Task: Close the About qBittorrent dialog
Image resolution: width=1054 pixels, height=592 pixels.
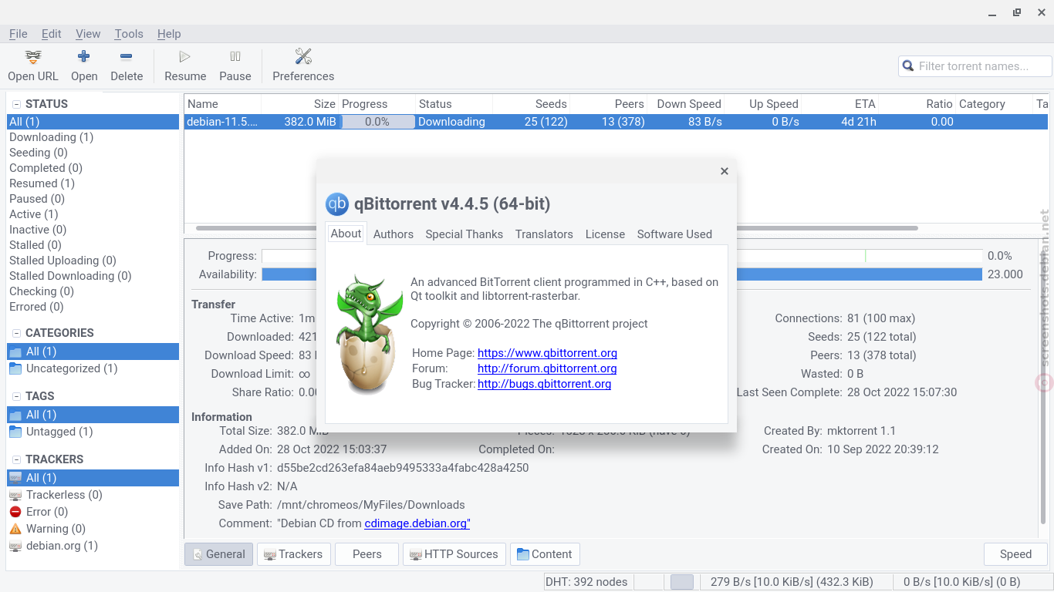Action: pyautogui.click(x=725, y=171)
